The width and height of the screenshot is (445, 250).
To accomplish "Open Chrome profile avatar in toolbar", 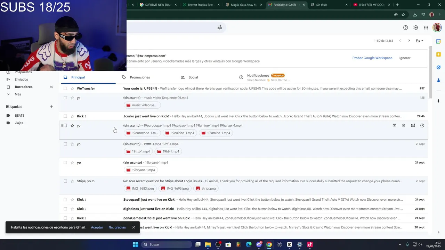I will click(431, 15).
